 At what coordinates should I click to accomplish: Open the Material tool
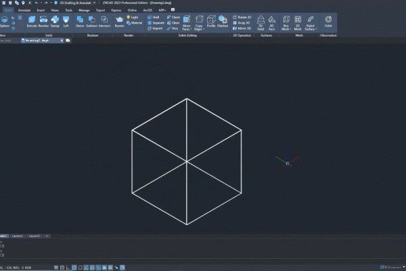135,23
